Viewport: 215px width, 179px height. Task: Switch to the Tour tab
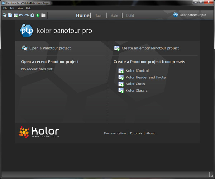coord(98,15)
